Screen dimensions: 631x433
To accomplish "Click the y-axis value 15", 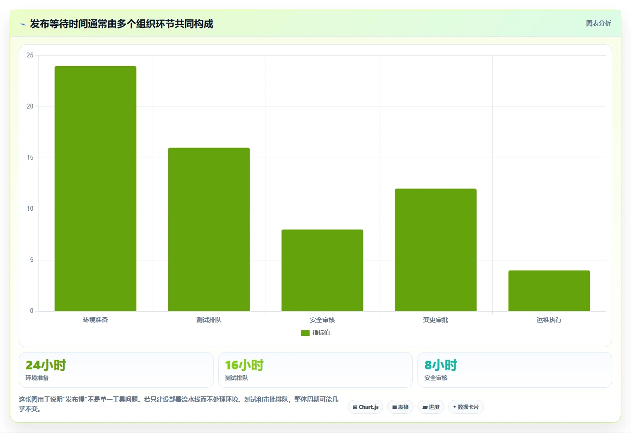I will point(30,158).
